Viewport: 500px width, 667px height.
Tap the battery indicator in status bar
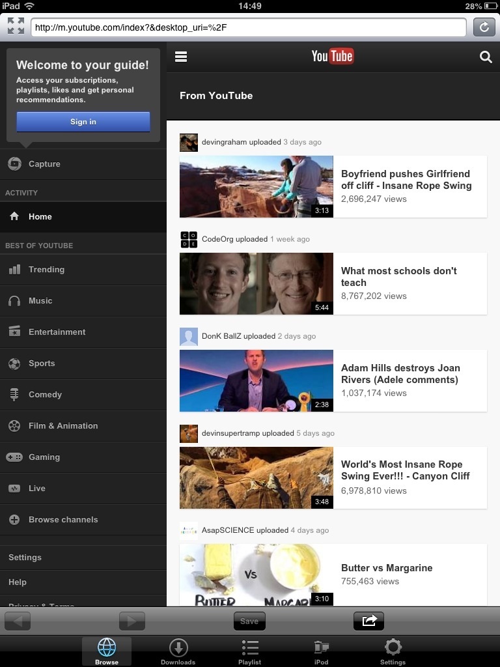point(490,6)
